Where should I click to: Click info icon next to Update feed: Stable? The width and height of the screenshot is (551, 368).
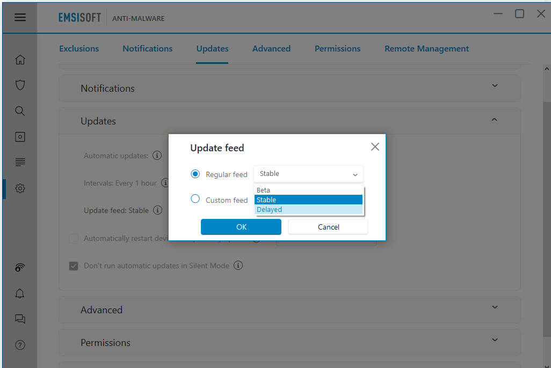tap(158, 210)
